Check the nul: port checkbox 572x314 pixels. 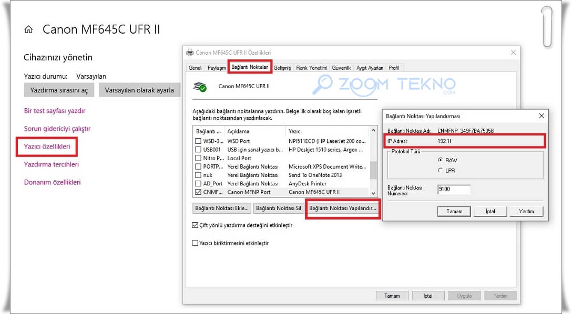(198, 175)
